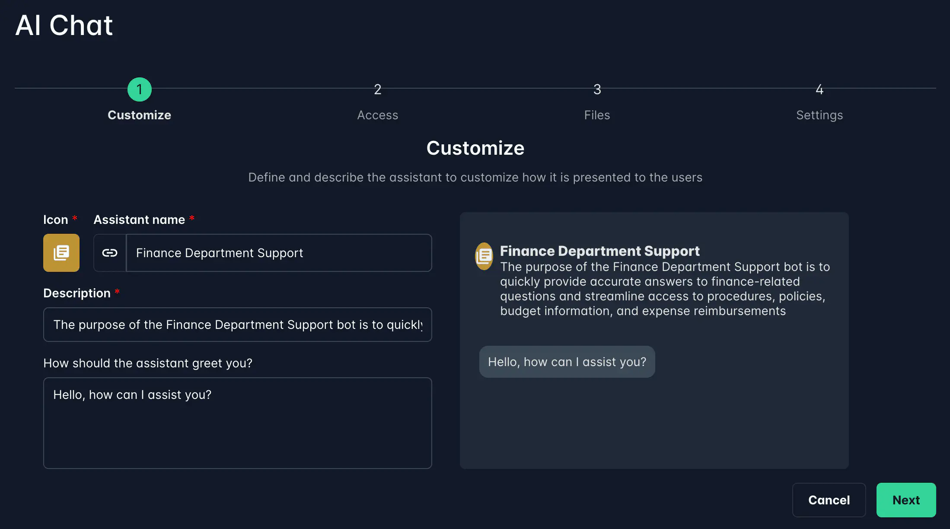Click the AI Chat page title
Image resolution: width=950 pixels, height=529 pixels.
64,25
